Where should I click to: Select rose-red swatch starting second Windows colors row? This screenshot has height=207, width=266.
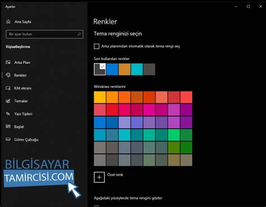[100, 110]
